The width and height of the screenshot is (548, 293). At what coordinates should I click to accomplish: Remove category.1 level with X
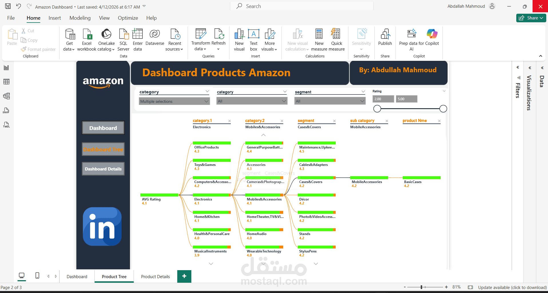[229, 121]
